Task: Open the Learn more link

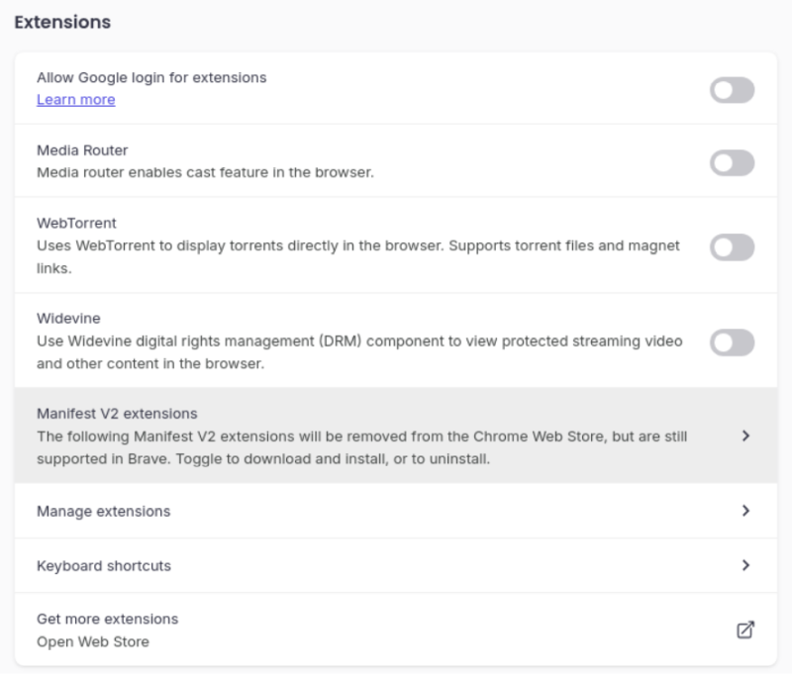Action: coord(75,100)
